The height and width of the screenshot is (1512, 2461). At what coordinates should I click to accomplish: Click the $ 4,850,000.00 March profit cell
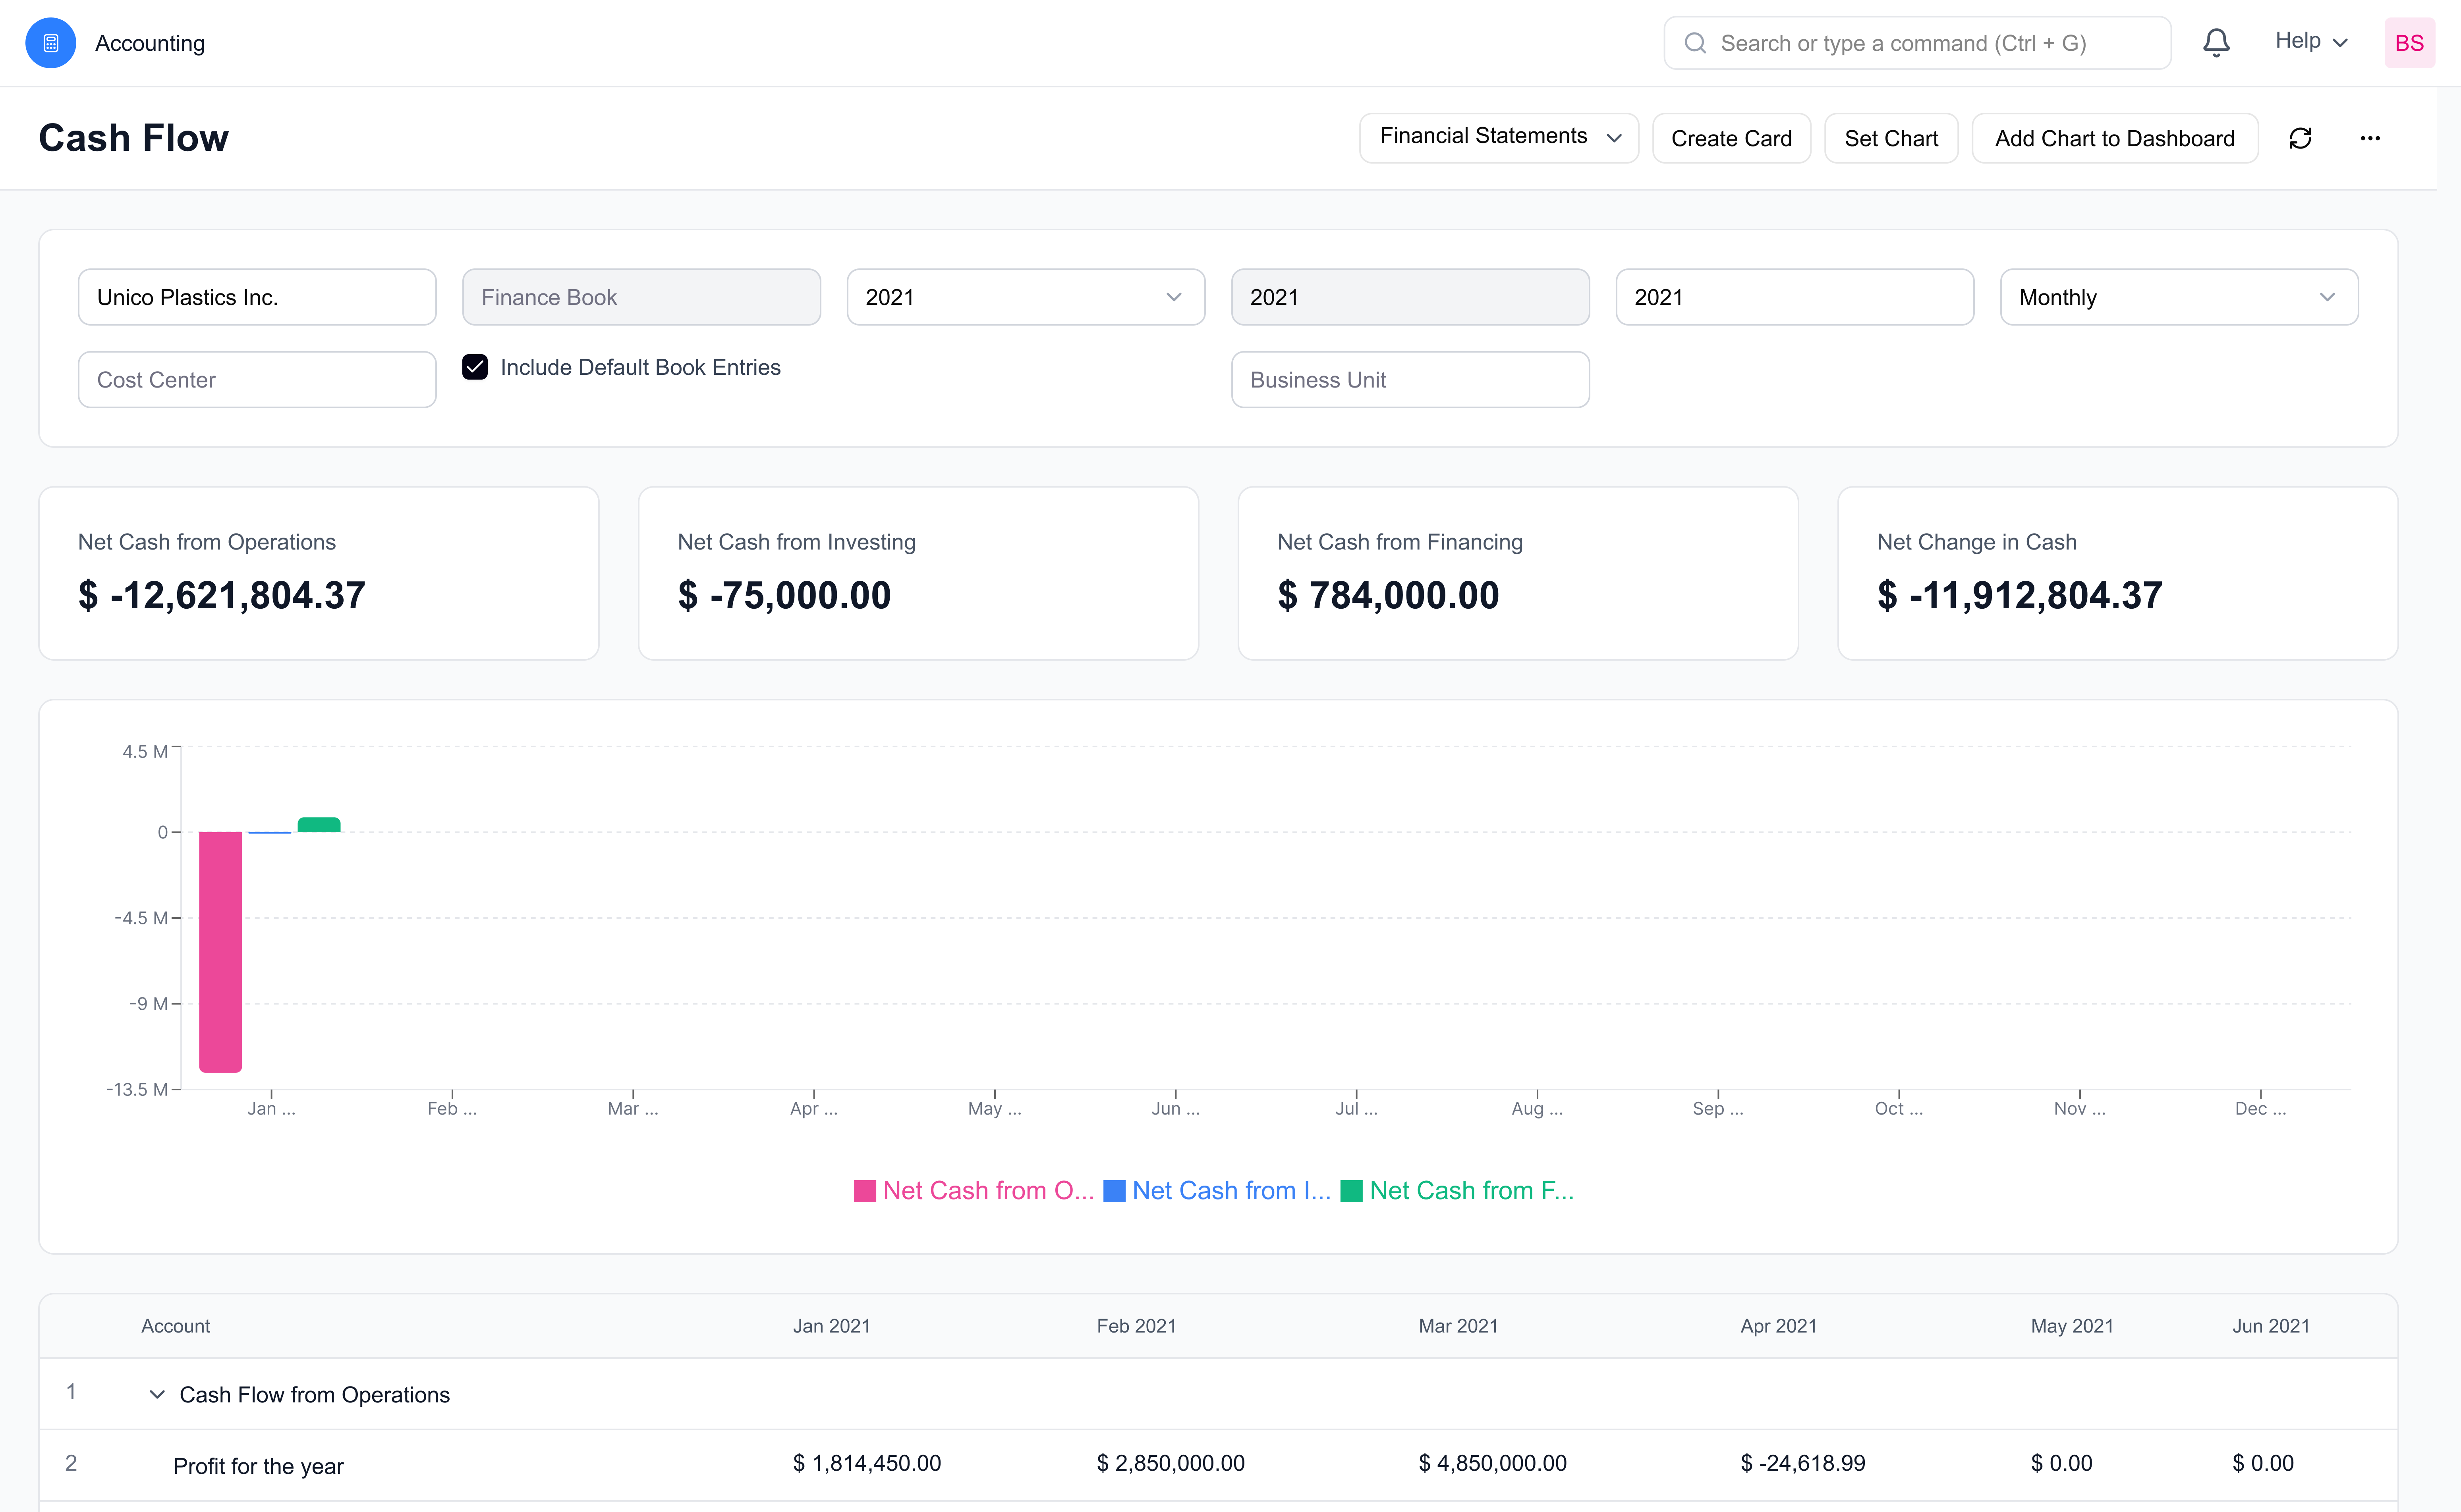(1493, 1463)
